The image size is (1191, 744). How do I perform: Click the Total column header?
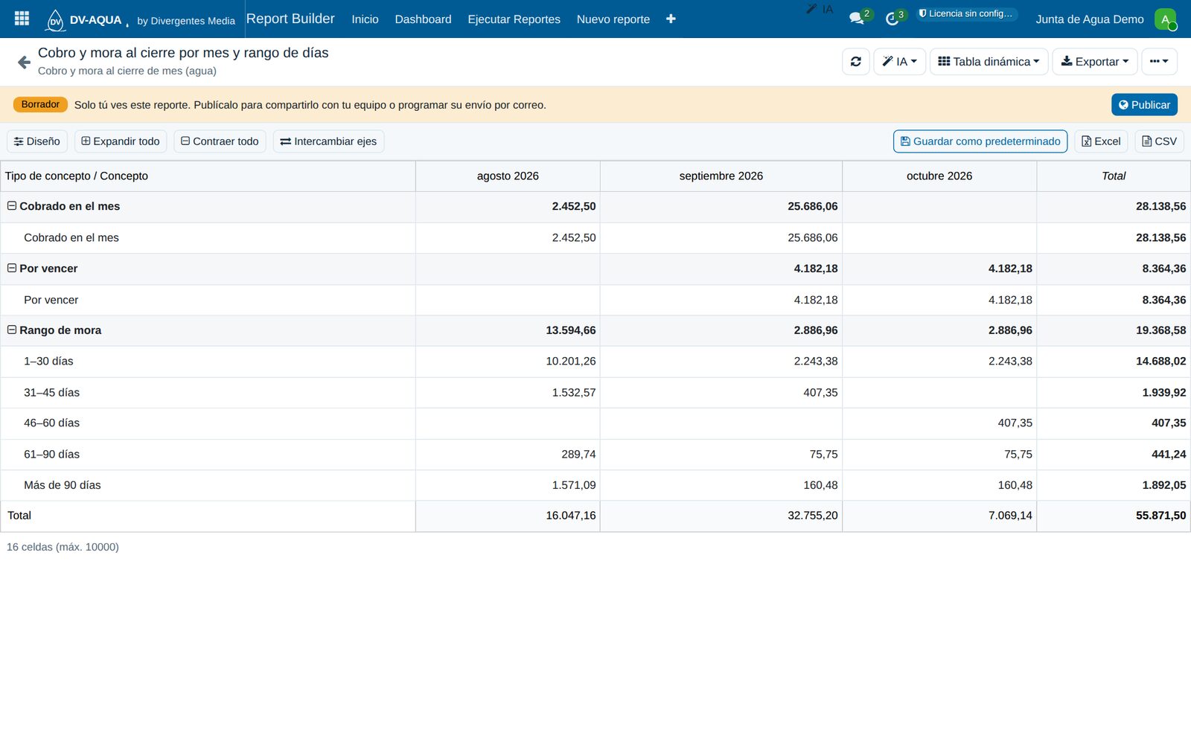(1114, 176)
